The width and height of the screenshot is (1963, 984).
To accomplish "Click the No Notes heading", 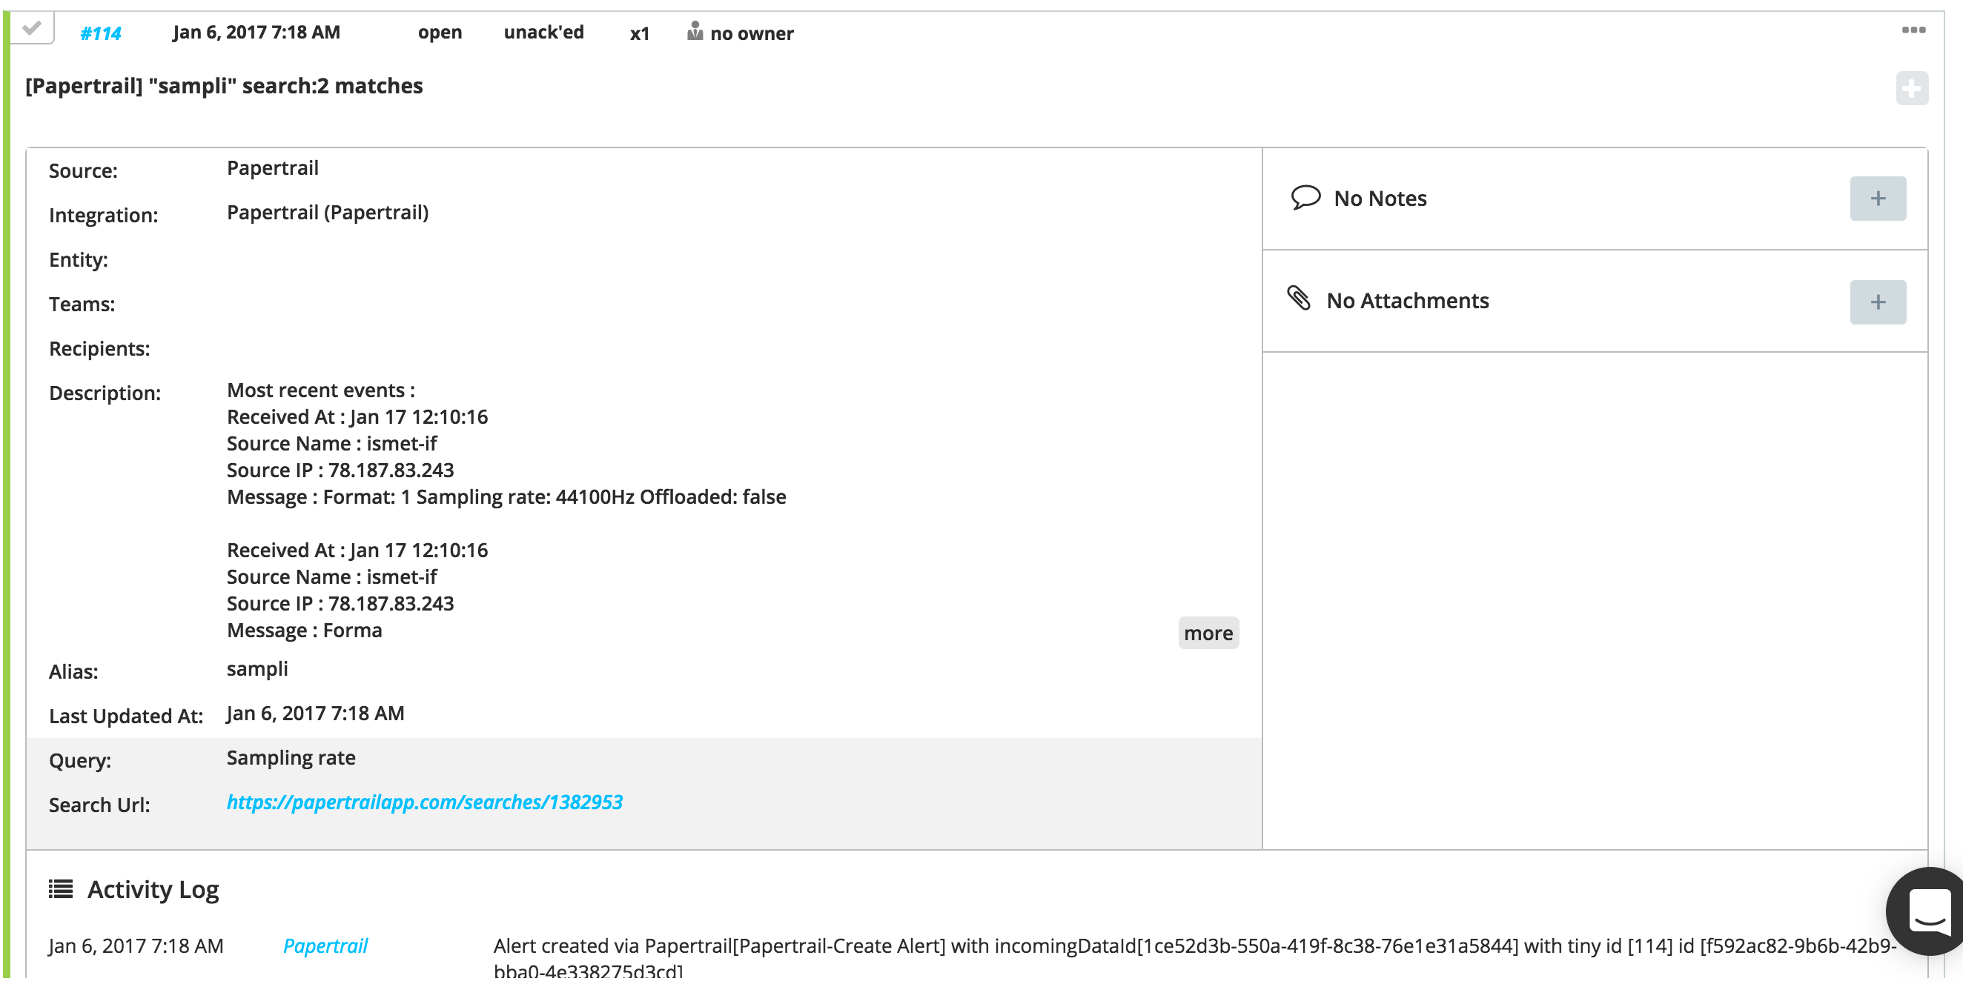I will (1380, 199).
